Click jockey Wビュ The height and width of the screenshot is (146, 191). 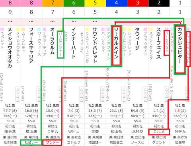pyautogui.click(x=74, y=132)
